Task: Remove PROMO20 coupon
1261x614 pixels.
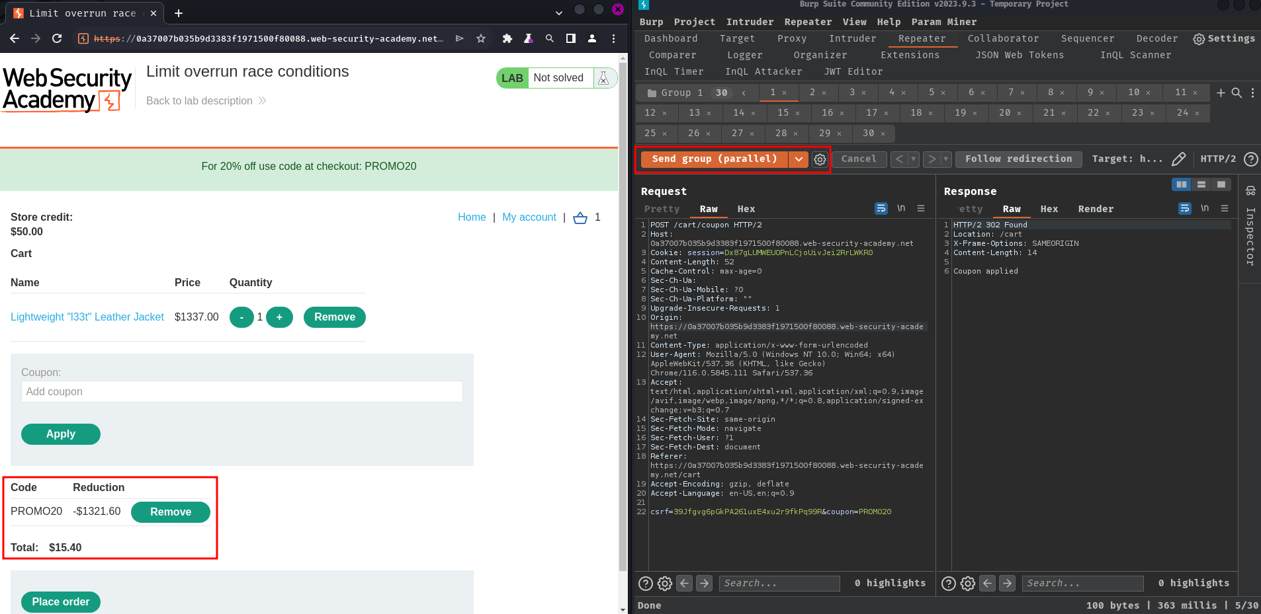Action: pos(171,512)
